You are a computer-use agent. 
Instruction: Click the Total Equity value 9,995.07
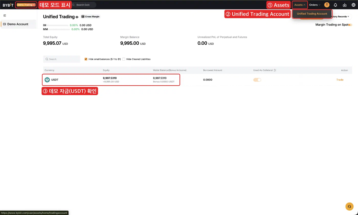[x=52, y=43]
